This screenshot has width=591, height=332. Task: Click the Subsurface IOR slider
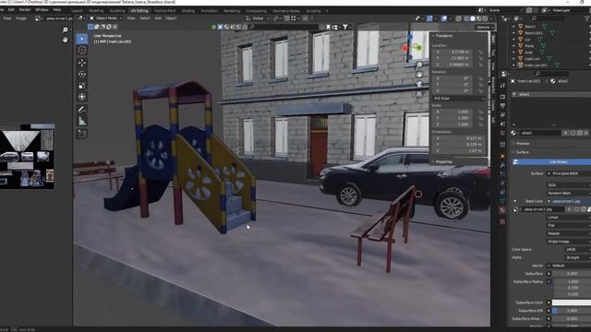(x=572, y=311)
